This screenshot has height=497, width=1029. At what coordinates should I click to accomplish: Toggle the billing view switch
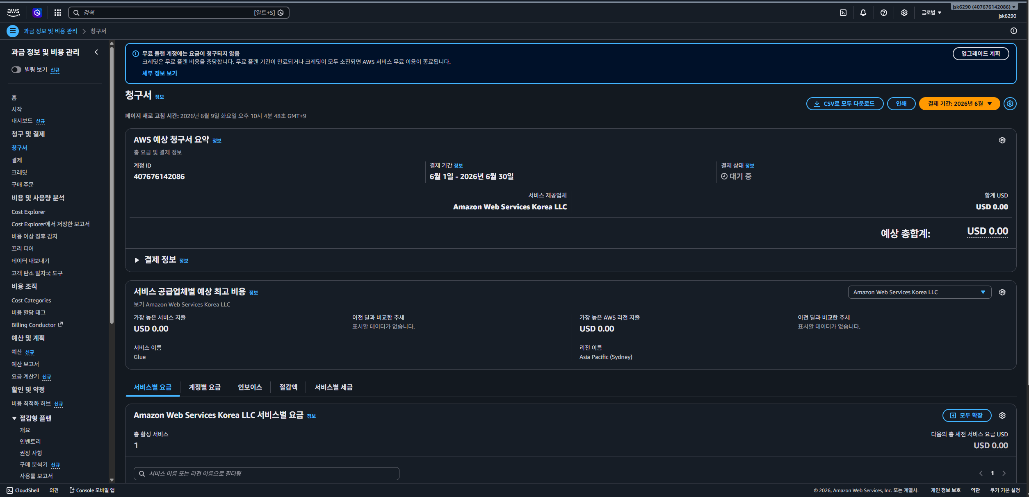[16, 70]
